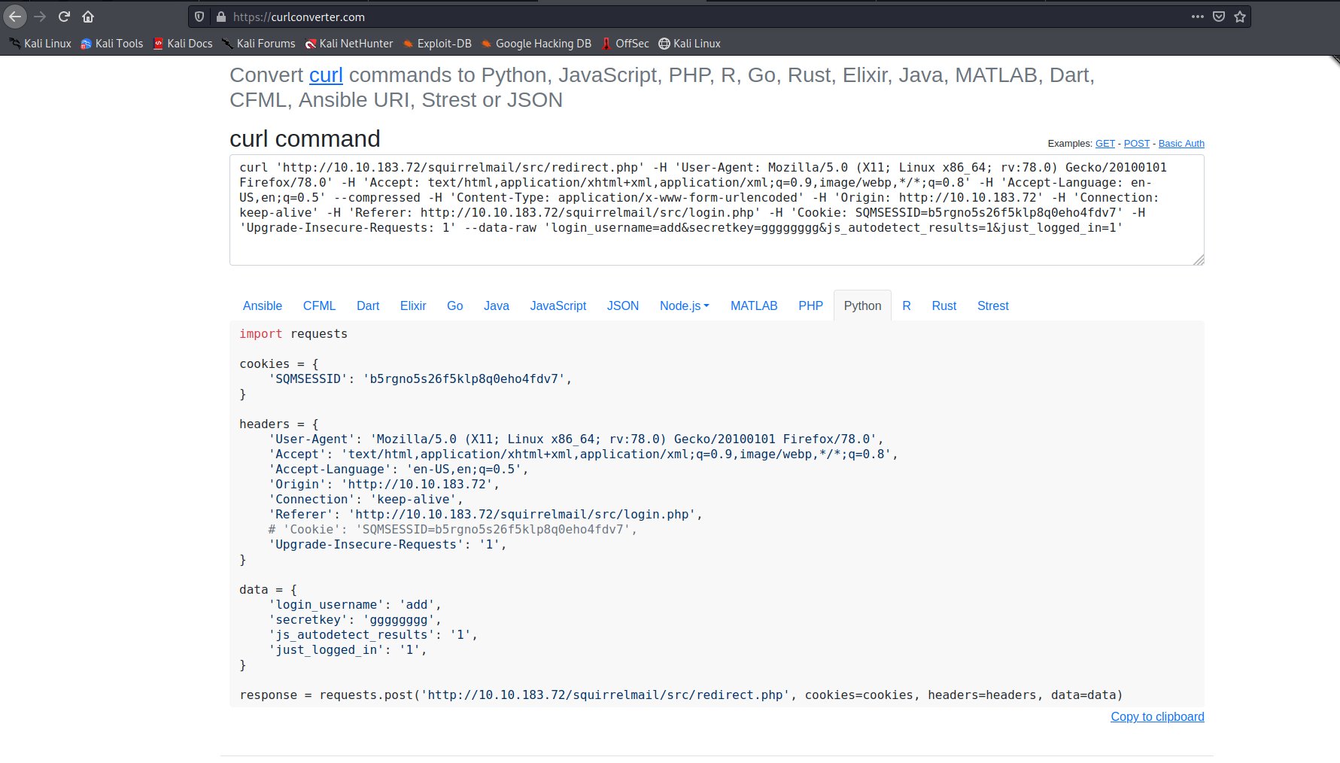Viewport: 1340px width, 763px height.
Task: Switch to the Rust tab
Action: coord(943,306)
